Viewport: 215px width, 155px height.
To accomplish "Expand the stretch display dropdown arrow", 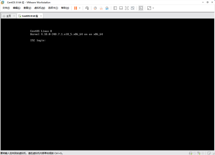I will (153, 8).
